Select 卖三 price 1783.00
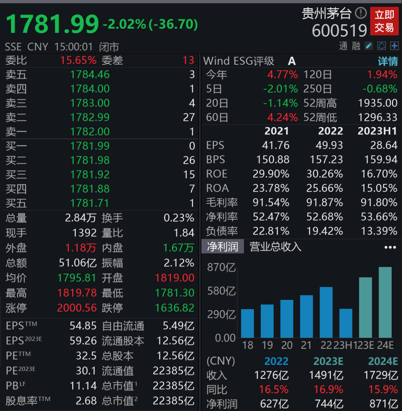Viewport: 402px width, 411px height. click(x=90, y=103)
